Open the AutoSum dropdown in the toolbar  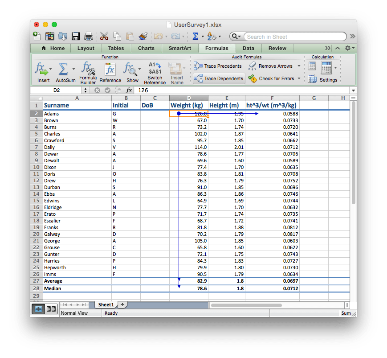point(203,36)
